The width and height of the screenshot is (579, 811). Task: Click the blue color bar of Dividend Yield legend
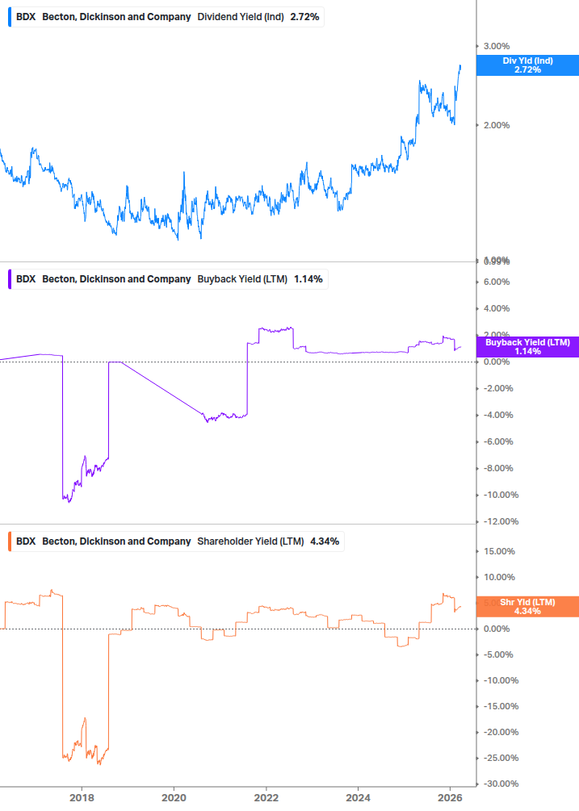(10, 17)
